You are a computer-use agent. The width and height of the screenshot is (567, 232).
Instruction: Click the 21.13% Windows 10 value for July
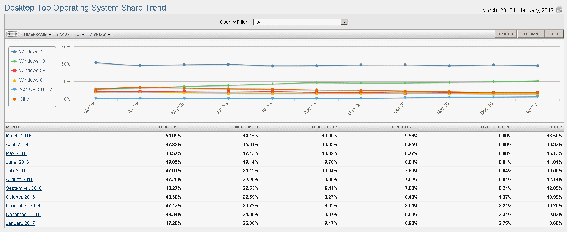(x=251, y=171)
